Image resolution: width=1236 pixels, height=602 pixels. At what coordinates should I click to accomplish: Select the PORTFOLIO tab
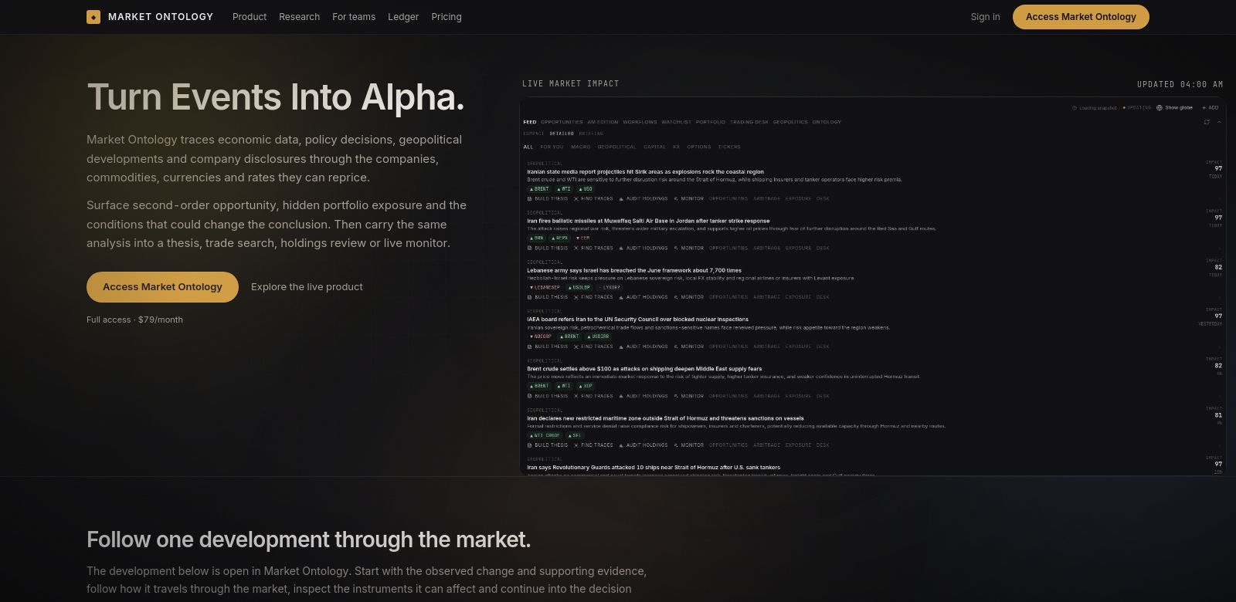(711, 122)
